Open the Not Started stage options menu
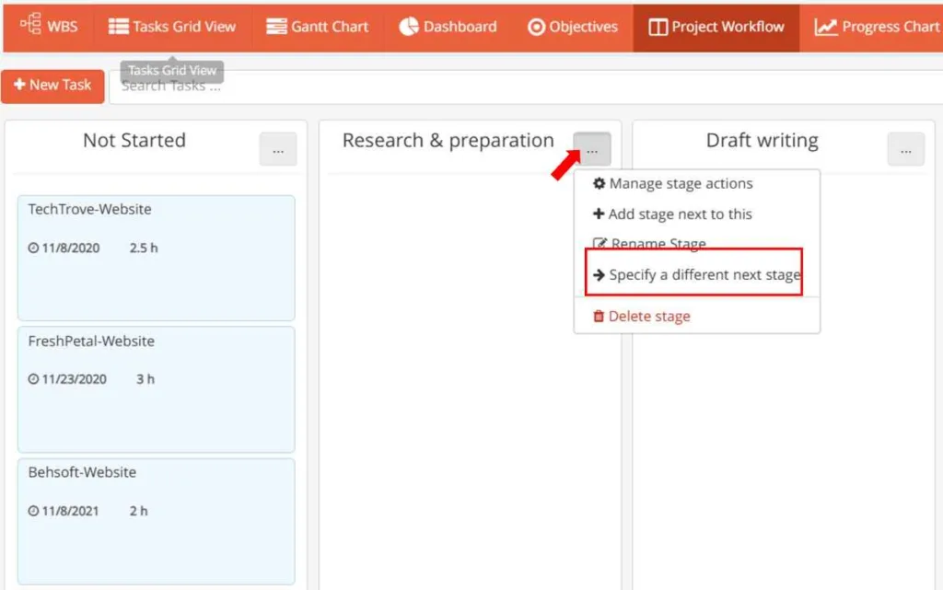Image resolution: width=943 pixels, height=590 pixels. tap(277, 149)
